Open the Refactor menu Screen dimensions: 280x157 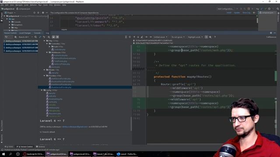(x=33, y=5)
